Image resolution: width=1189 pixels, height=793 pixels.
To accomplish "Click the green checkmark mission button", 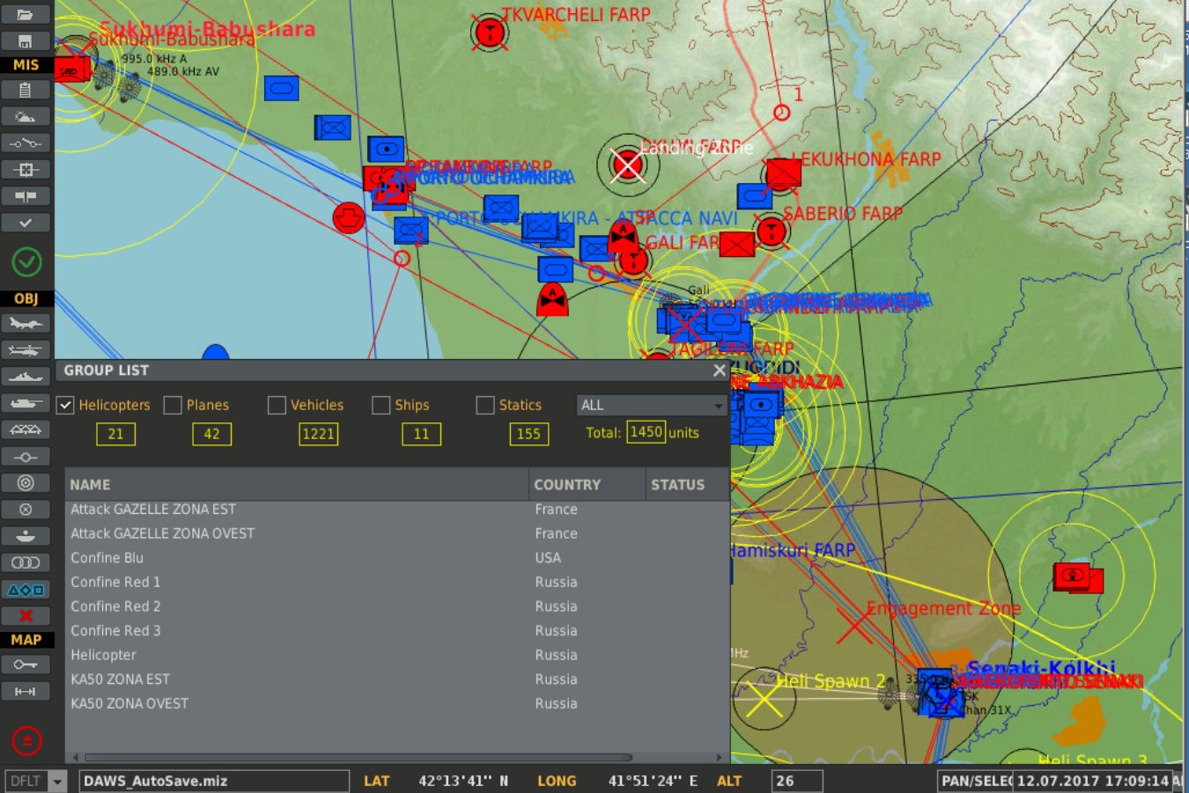I will point(26,261).
